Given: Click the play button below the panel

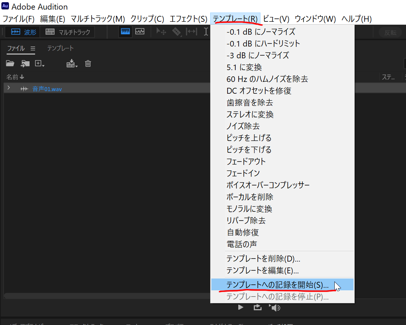Looking at the screenshot, I should [240, 307].
